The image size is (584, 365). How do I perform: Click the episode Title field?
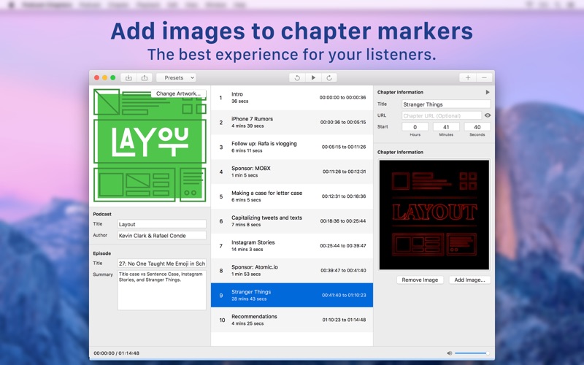click(161, 264)
